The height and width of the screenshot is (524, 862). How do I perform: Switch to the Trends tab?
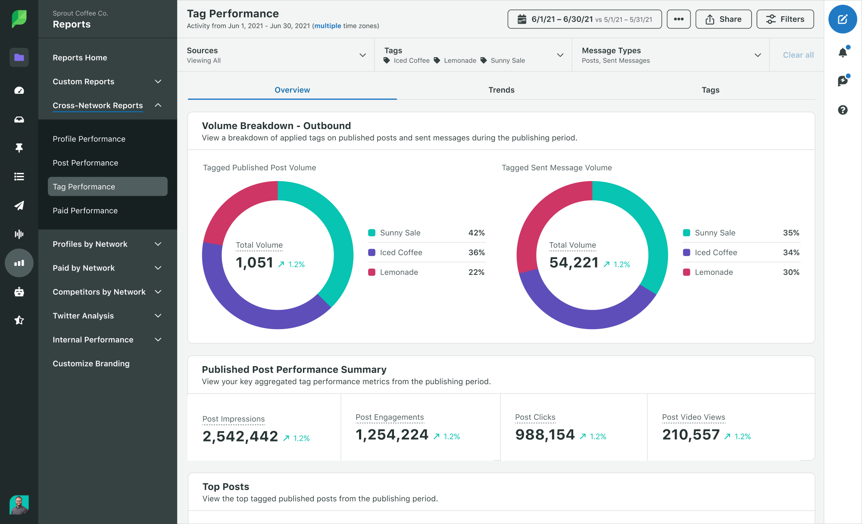(x=502, y=90)
